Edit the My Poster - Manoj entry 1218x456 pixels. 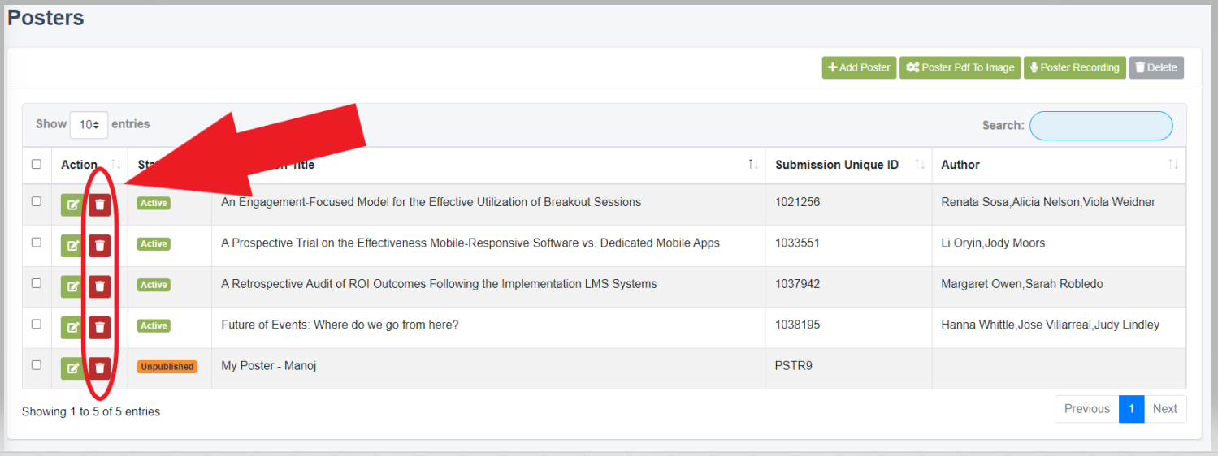click(x=72, y=368)
